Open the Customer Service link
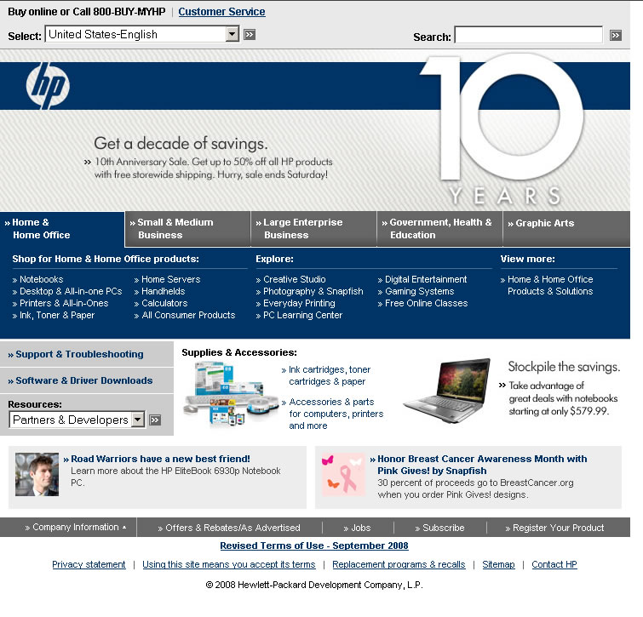 221,12
